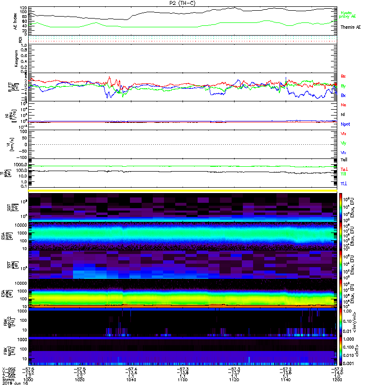The image size is (365, 390).
Task: Click the blue Vix velocity legend label
Action: [x=343, y=153]
